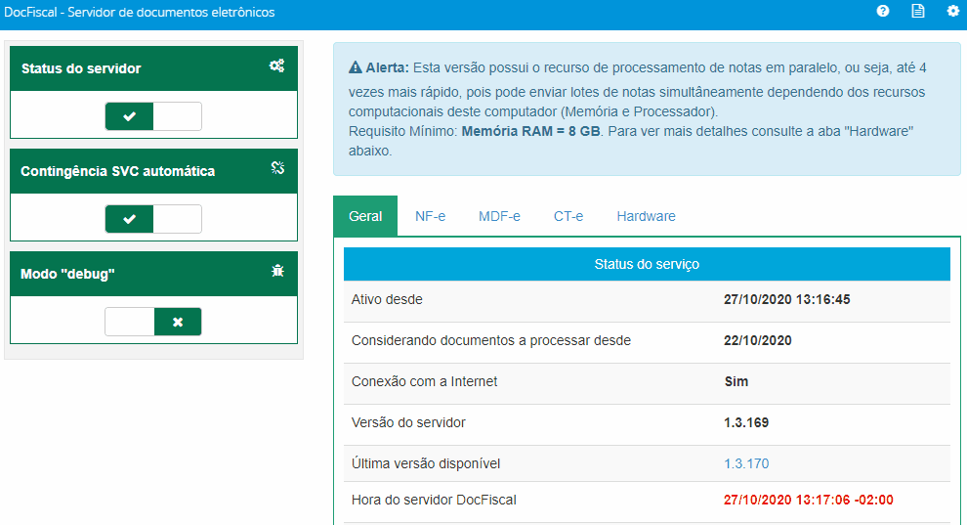
Task: Select the Geral tab
Action: 365,216
